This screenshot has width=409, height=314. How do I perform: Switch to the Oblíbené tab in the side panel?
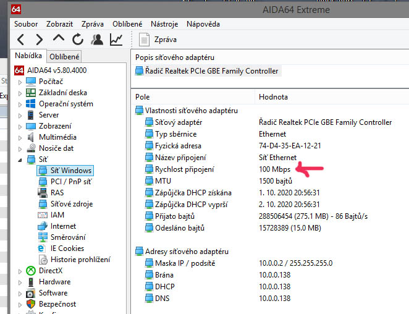pyautogui.click(x=64, y=57)
